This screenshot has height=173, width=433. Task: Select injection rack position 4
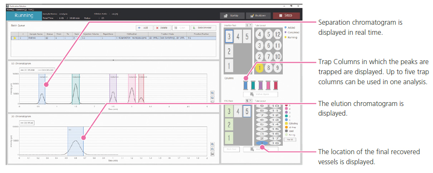(x=238, y=36)
